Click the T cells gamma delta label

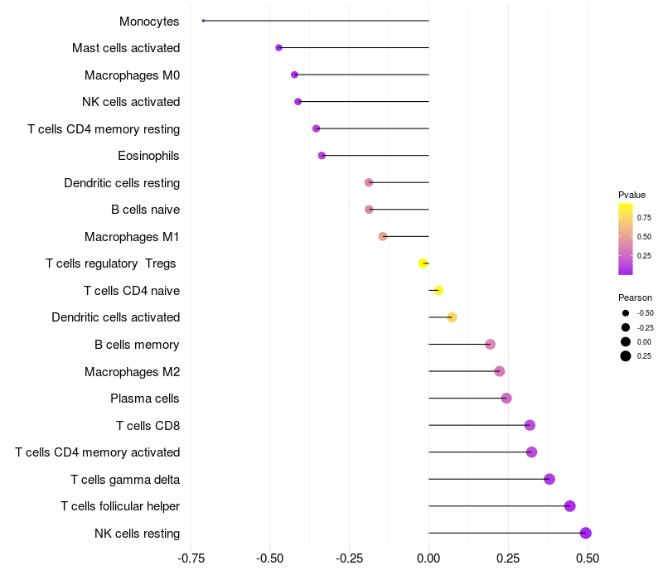(125, 480)
